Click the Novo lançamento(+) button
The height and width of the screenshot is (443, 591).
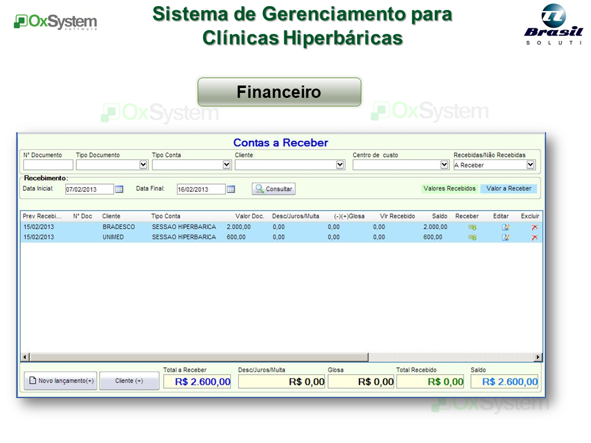[60, 381]
